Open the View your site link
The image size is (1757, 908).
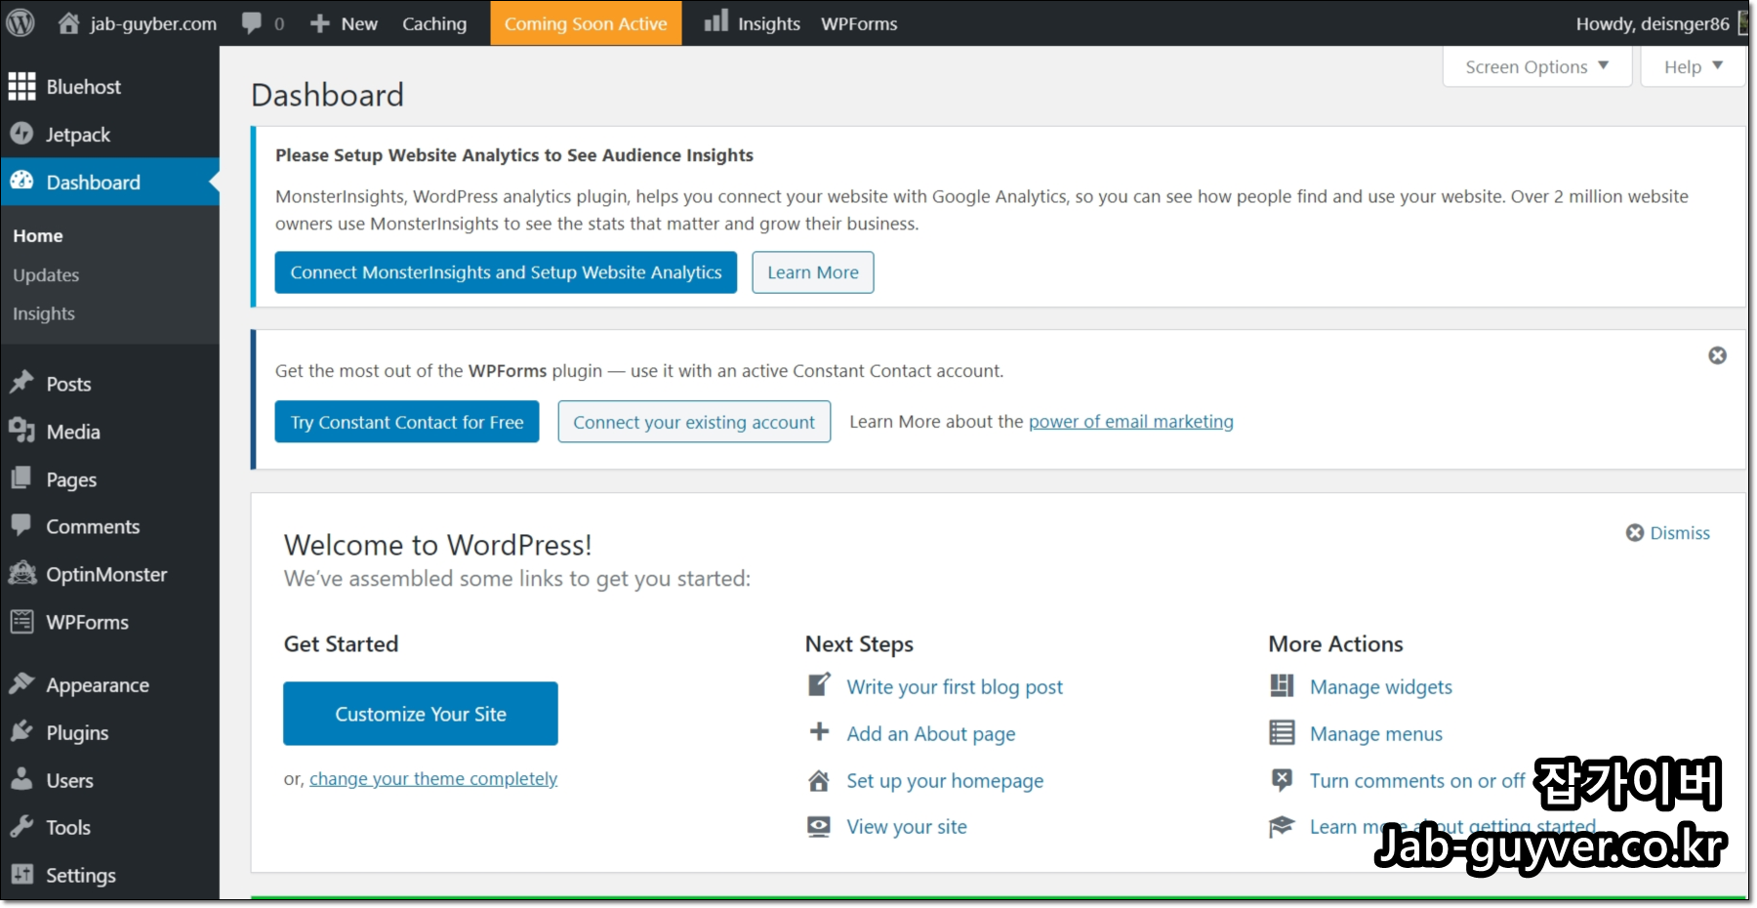coord(907,827)
